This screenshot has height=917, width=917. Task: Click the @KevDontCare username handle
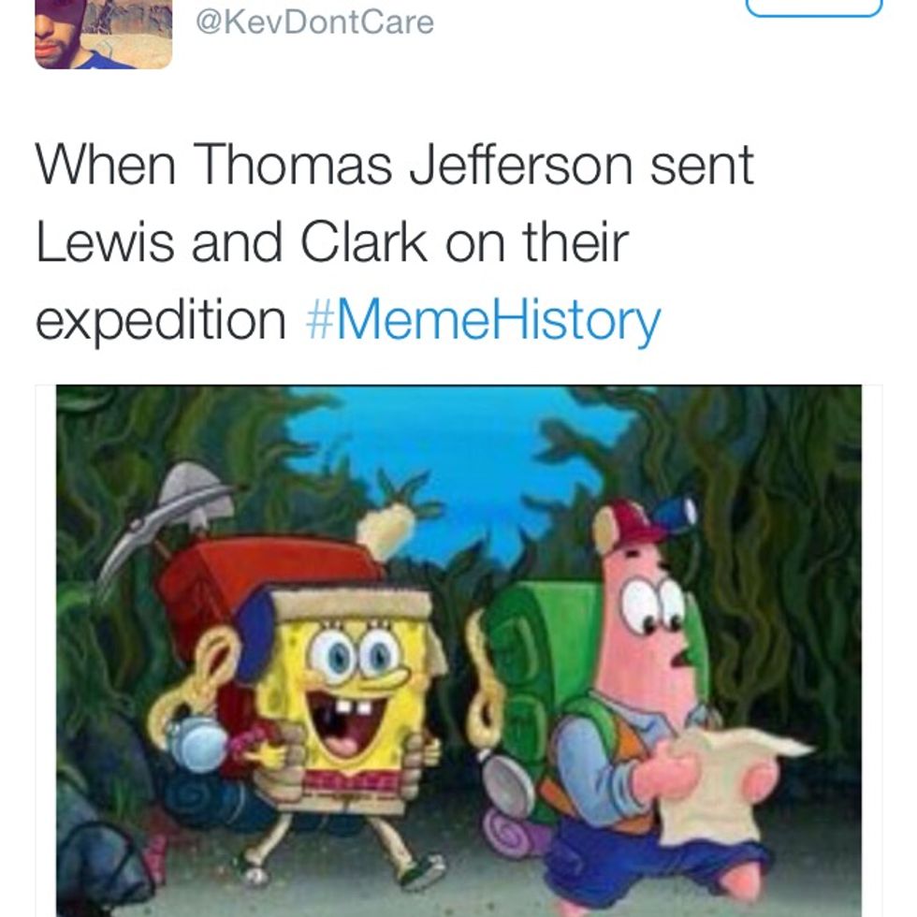[314, 22]
